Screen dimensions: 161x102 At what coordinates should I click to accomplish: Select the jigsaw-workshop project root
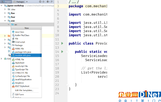click(16, 6)
